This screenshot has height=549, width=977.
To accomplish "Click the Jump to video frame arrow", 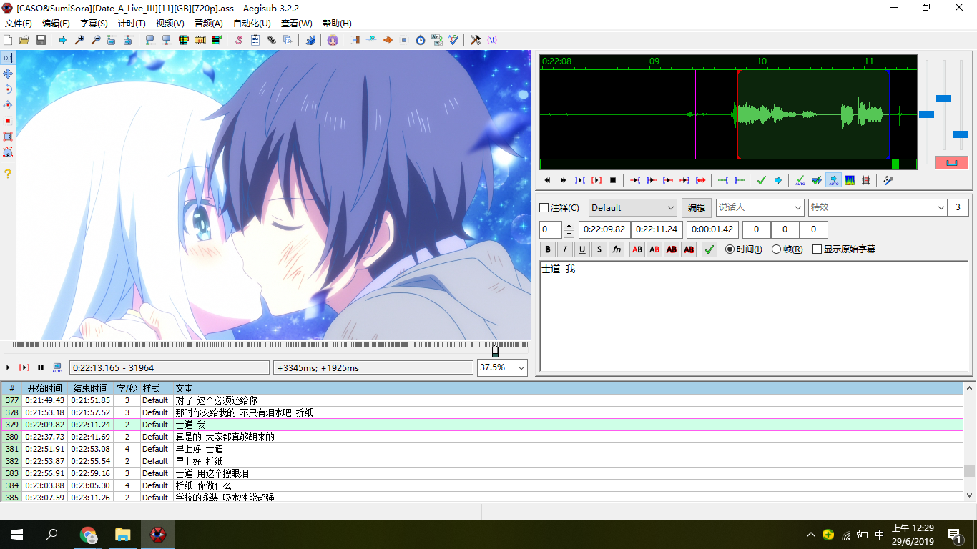I will click(x=63, y=40).
